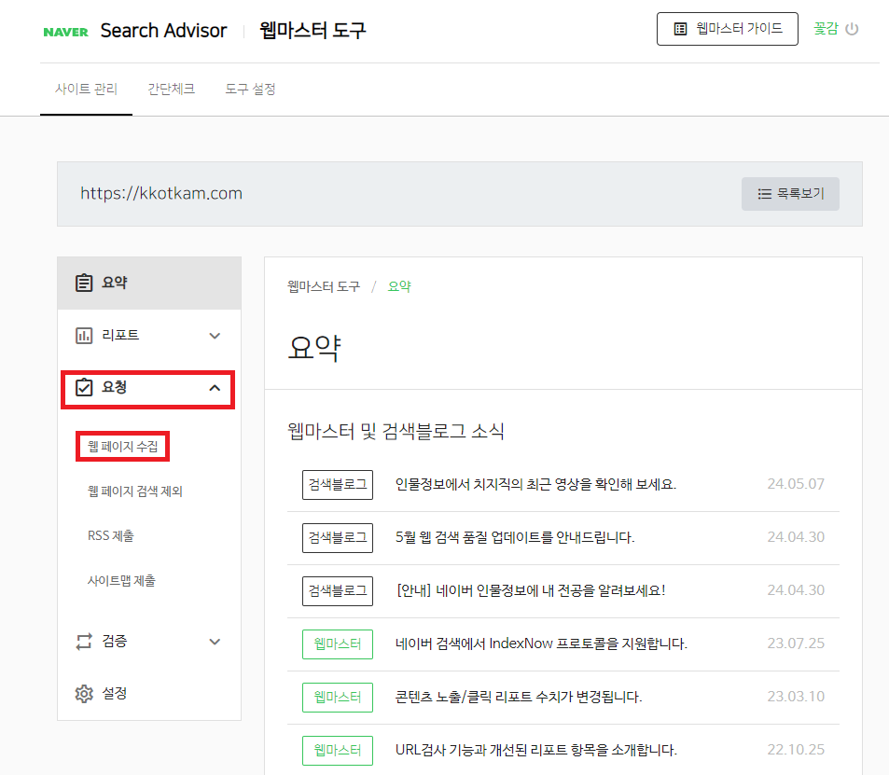The height and width of the screenshot is (775, 889).
Task: Click the date 24.05.07
Action: [x=796, y=484]
